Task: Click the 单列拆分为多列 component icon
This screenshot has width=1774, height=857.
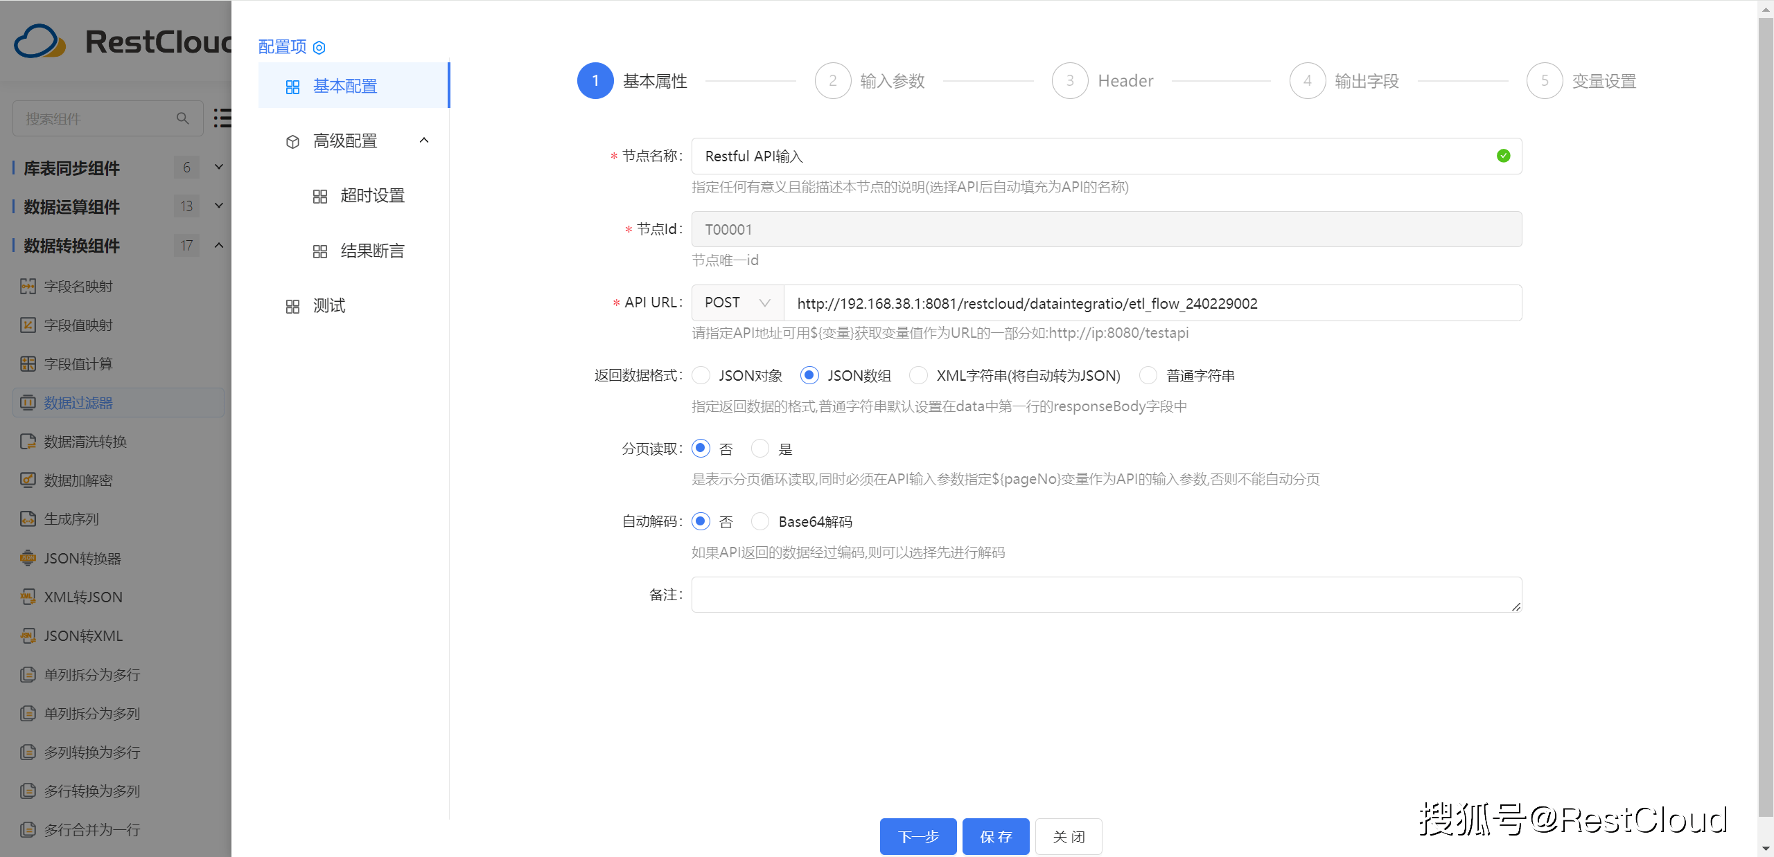Action: [x=28, y=713]
